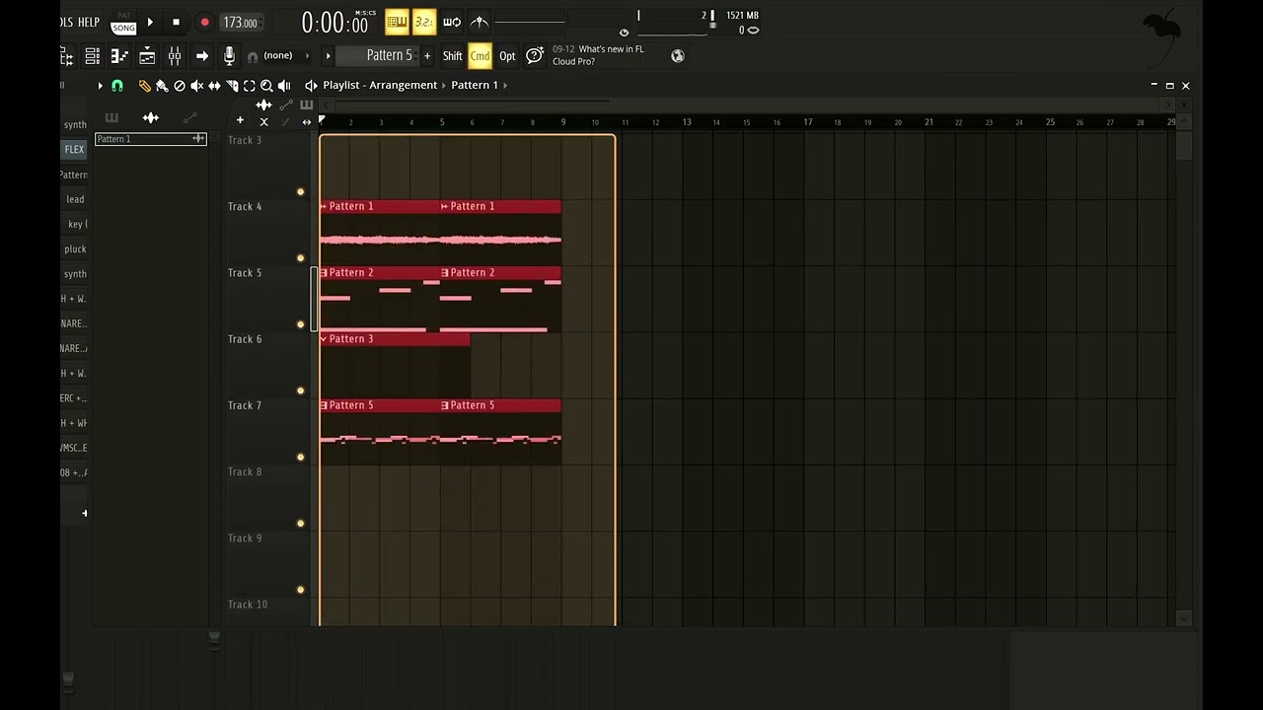
Task: Click the Opt modifier button
Action: pos(507,56)
